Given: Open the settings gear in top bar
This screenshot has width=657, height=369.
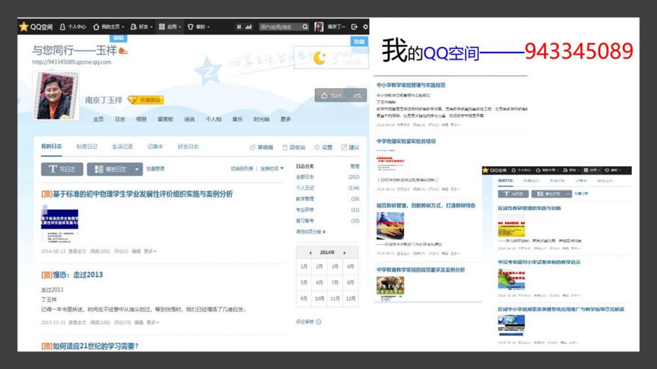Looking at the screenshot, I should (365, 27).
